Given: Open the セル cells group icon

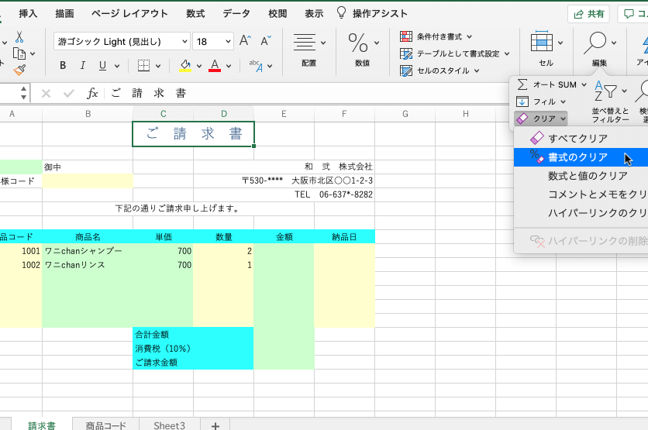Looking at the screenshot, I should 542,41.
